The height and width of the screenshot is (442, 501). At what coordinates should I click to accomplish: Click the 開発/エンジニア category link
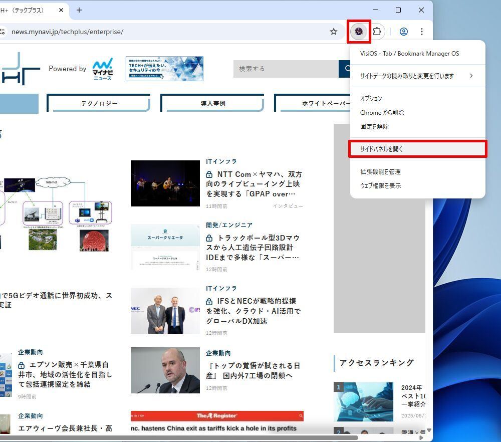tap(229, 226)
